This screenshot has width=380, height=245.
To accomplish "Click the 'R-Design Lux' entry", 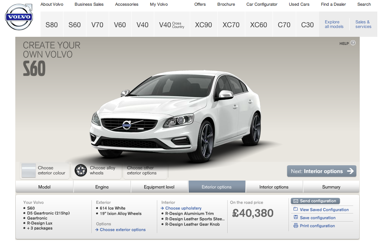I will point(40,223).
